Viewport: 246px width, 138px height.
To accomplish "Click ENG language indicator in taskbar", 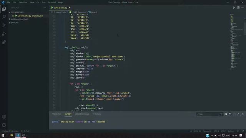I will coord(228,135).
